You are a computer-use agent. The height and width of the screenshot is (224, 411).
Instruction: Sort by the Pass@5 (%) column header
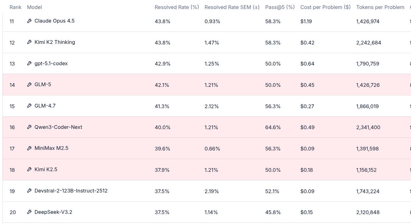tap(280, 7)
